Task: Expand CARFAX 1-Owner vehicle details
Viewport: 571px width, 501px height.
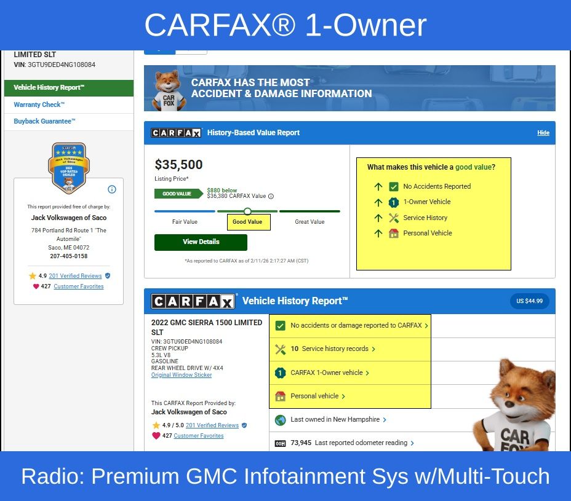Action: 330,373
